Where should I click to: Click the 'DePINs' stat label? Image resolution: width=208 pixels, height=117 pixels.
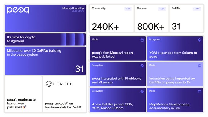pyautogui.click(x=176, y=8)
